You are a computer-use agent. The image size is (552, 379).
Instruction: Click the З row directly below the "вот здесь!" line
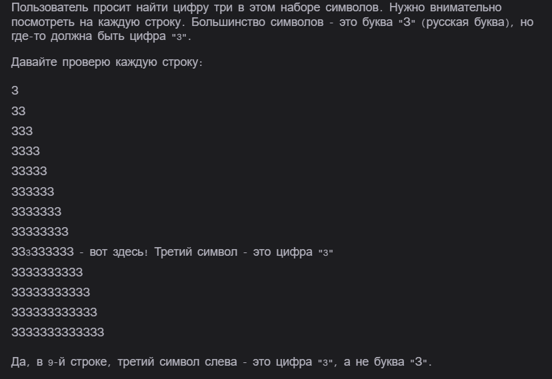click(x=47, y=272)
